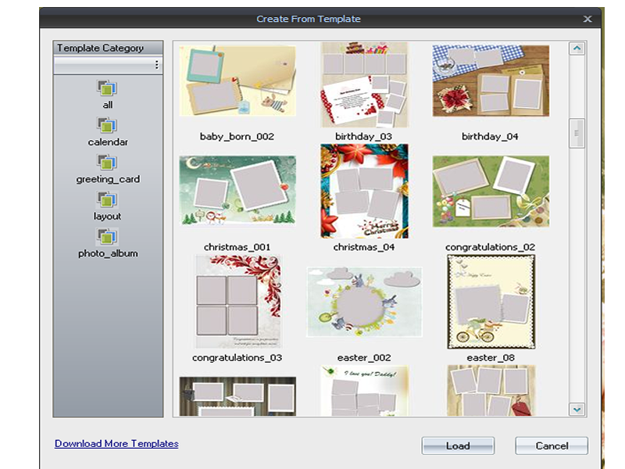
Task: Click the 'calendar' category label
Action: (x=108, y=142)
